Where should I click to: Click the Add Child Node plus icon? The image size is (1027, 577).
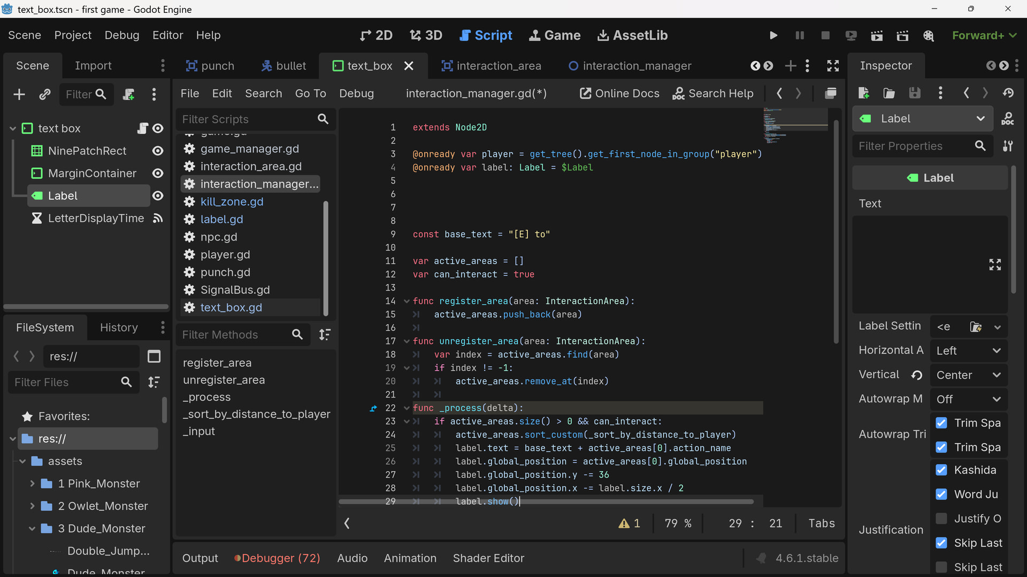19,95
